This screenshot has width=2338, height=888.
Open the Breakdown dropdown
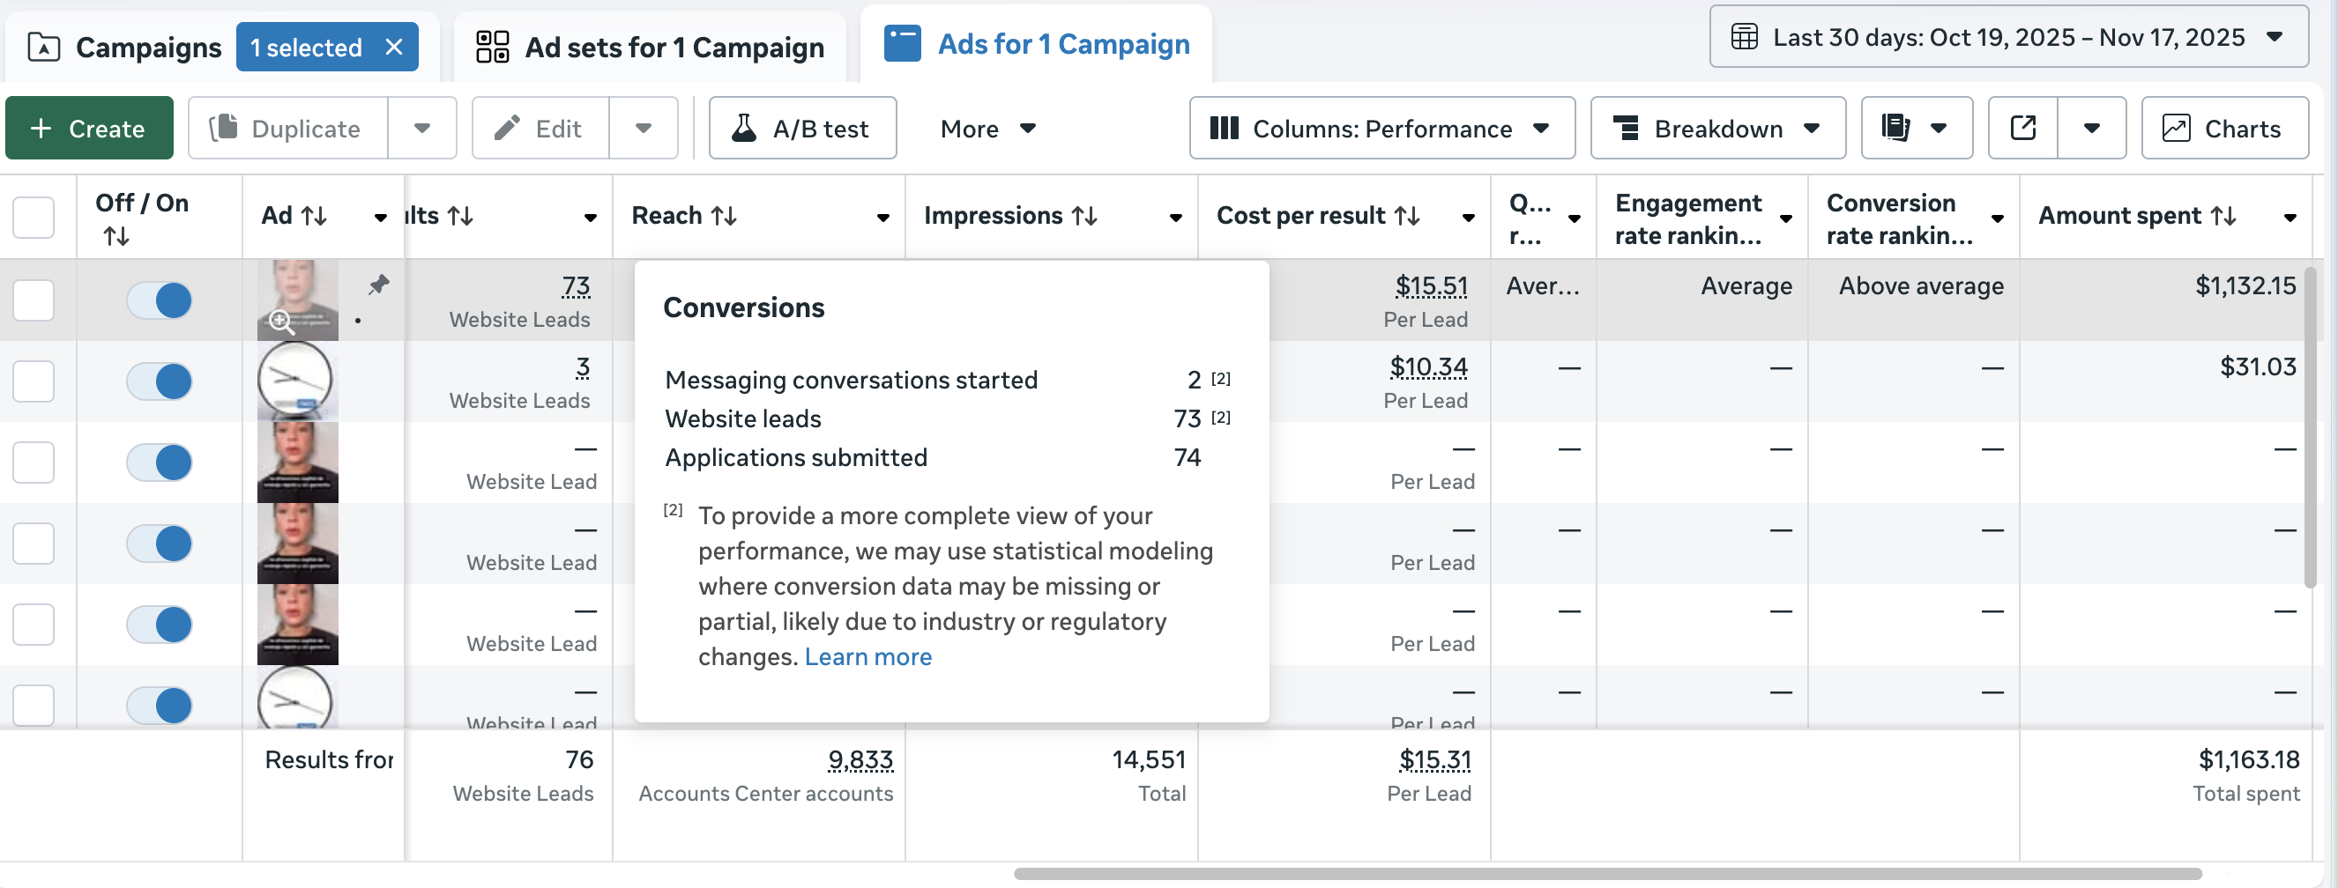pos(1717,128)
